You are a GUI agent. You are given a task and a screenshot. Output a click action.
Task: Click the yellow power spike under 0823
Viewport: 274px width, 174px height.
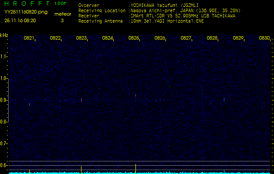[81, 168]
